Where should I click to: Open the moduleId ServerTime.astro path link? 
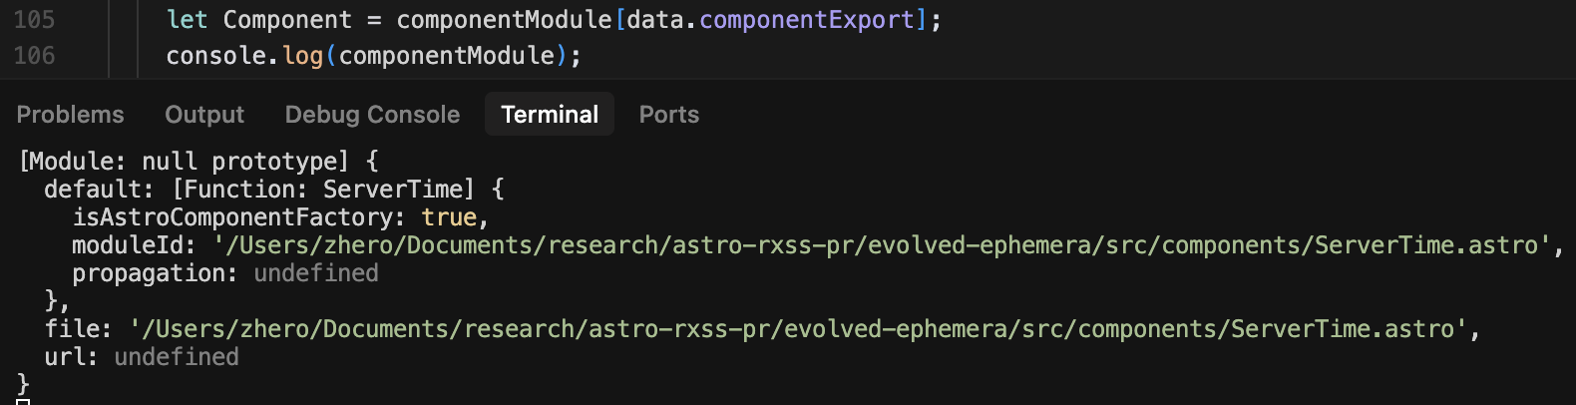pyautogui.click(x=882, y=245)
